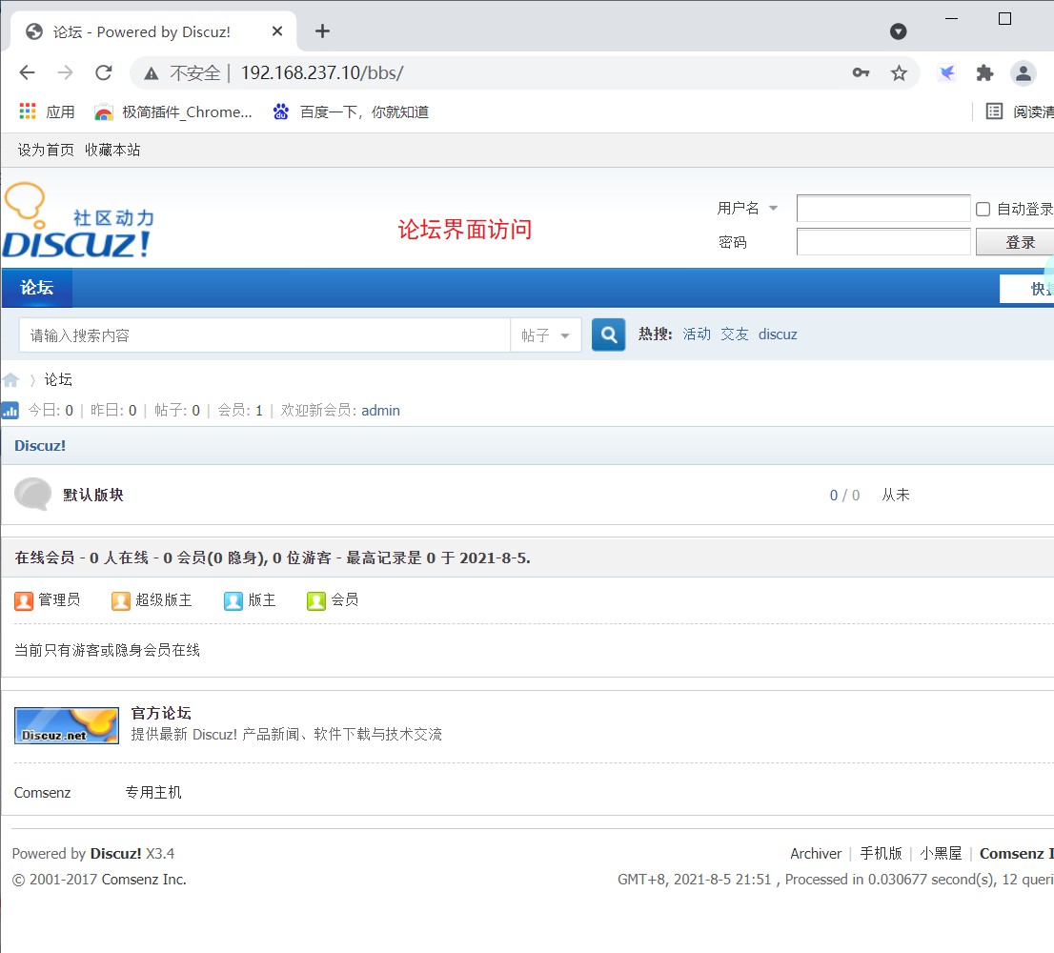Screen dimensions: 1054x953
Task: Open the Comsenz friend link
Action: point(42,792)
